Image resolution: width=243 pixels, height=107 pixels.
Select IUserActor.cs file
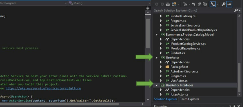coord(179,94)
